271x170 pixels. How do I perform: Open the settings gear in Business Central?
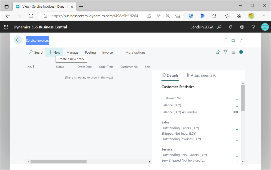point(242,27)
